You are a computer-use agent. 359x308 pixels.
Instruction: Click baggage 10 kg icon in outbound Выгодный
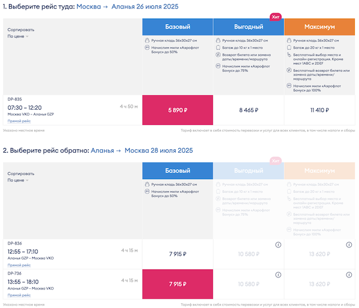pyautogui.click(x=218, y=47)
